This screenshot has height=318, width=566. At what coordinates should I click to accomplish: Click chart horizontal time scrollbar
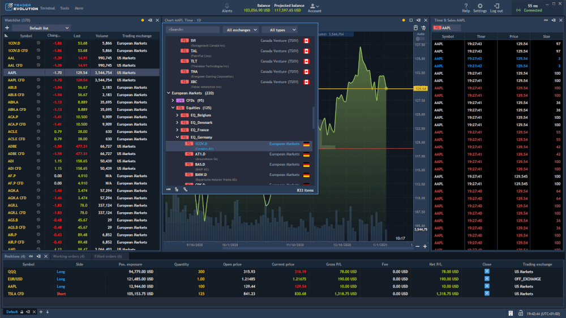pyautogui.click(x=319, y=249)
